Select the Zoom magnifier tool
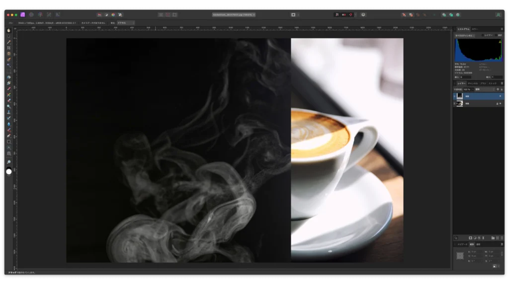This screenshot has width=509, height=286. [x=9, y=162]
